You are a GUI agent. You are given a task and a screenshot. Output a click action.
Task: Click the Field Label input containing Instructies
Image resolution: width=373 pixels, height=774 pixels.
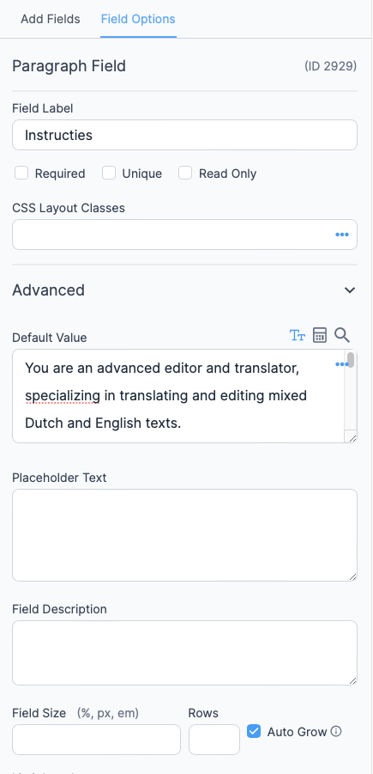(x=184, y=135)
